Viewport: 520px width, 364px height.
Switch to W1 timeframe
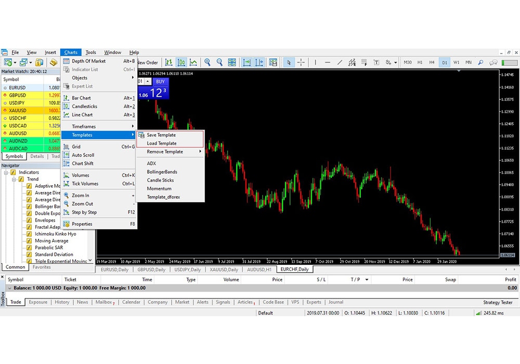[457, 62]
